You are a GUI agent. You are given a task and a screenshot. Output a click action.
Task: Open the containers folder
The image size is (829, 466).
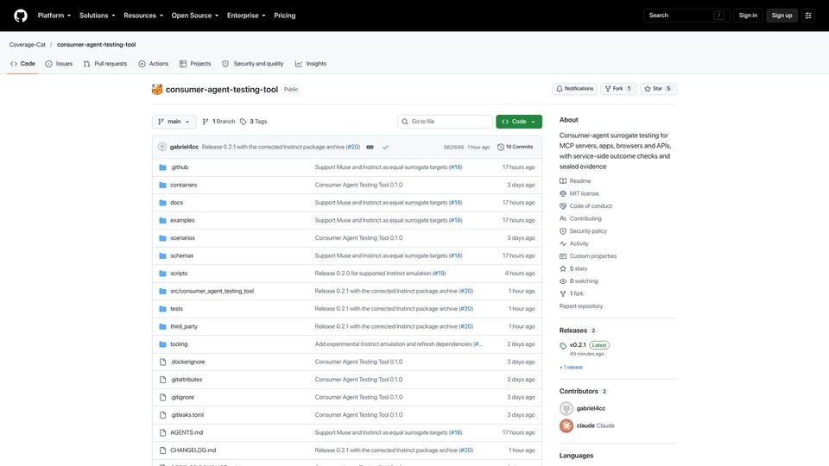click(183, 185)
